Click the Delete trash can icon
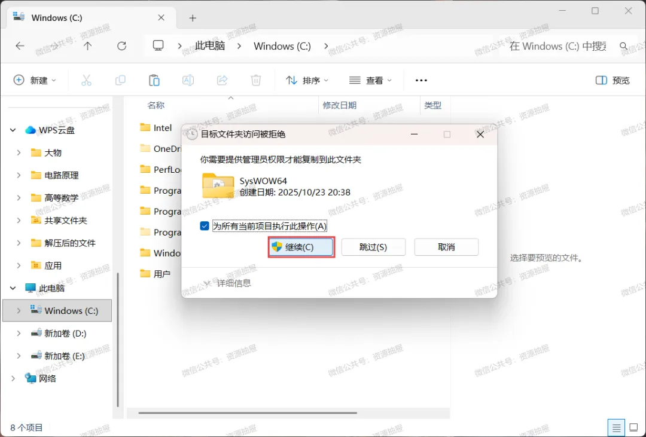 (256, 80)
